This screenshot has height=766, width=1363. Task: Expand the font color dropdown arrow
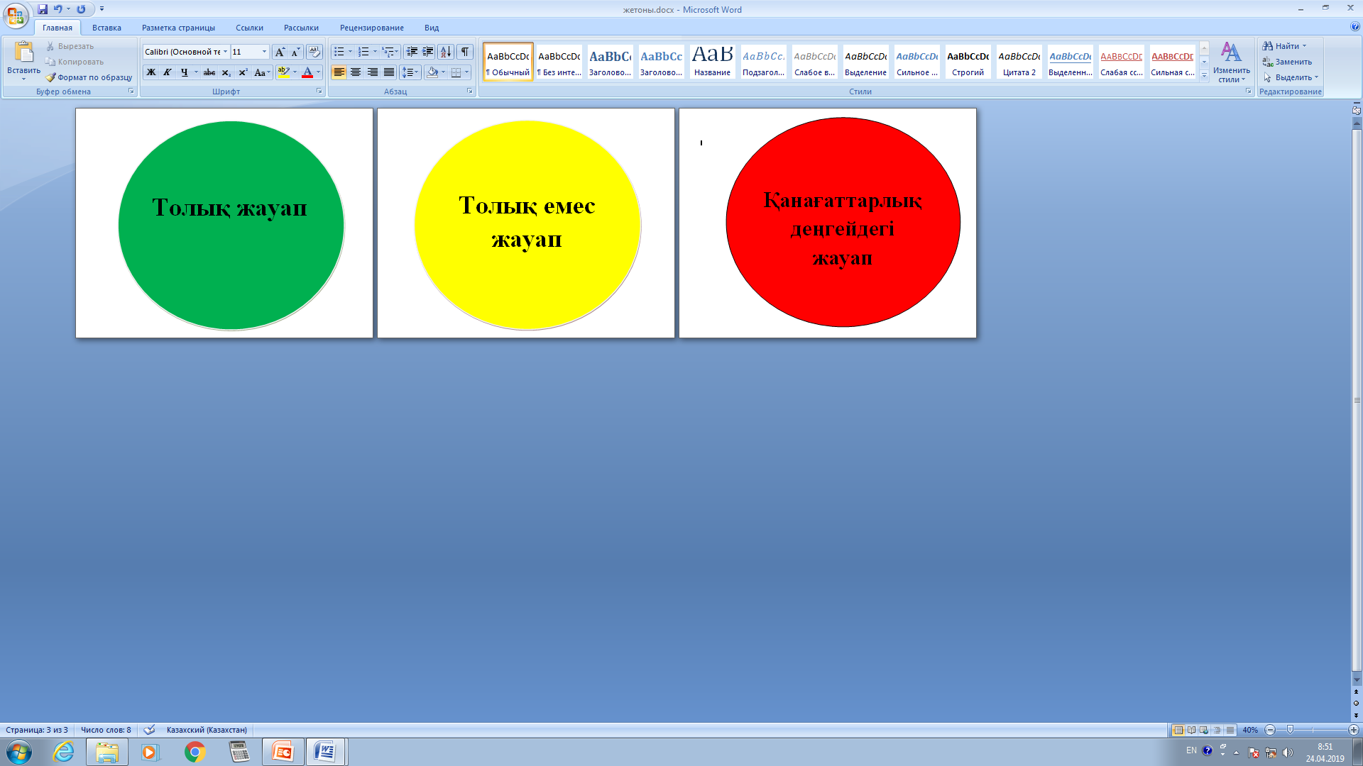(318, 72)
